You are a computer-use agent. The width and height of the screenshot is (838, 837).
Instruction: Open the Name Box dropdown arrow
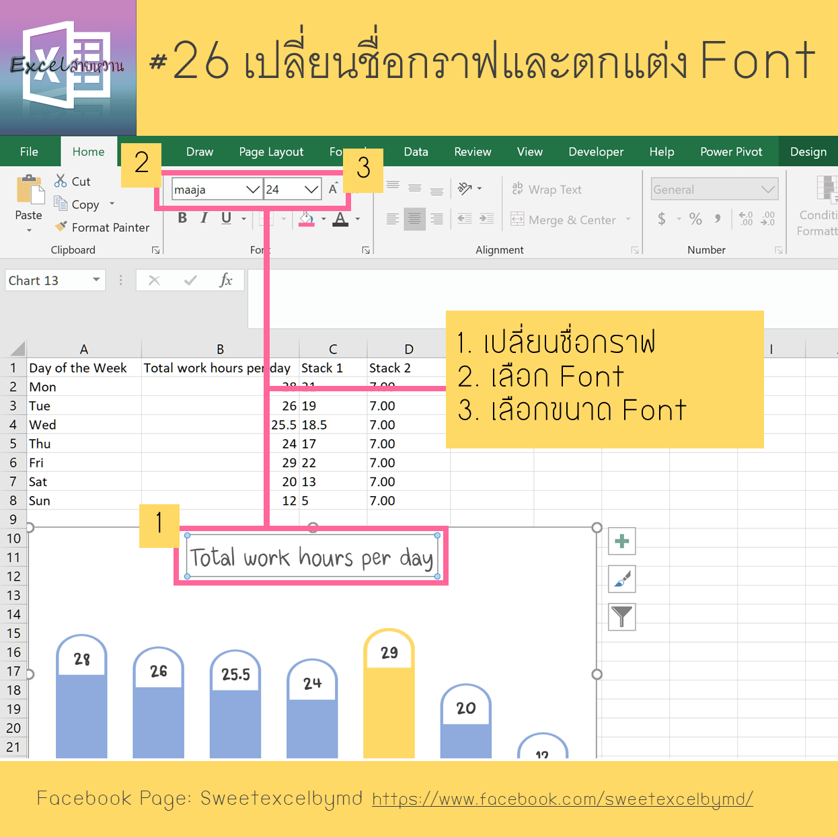[x=96, y=280]
